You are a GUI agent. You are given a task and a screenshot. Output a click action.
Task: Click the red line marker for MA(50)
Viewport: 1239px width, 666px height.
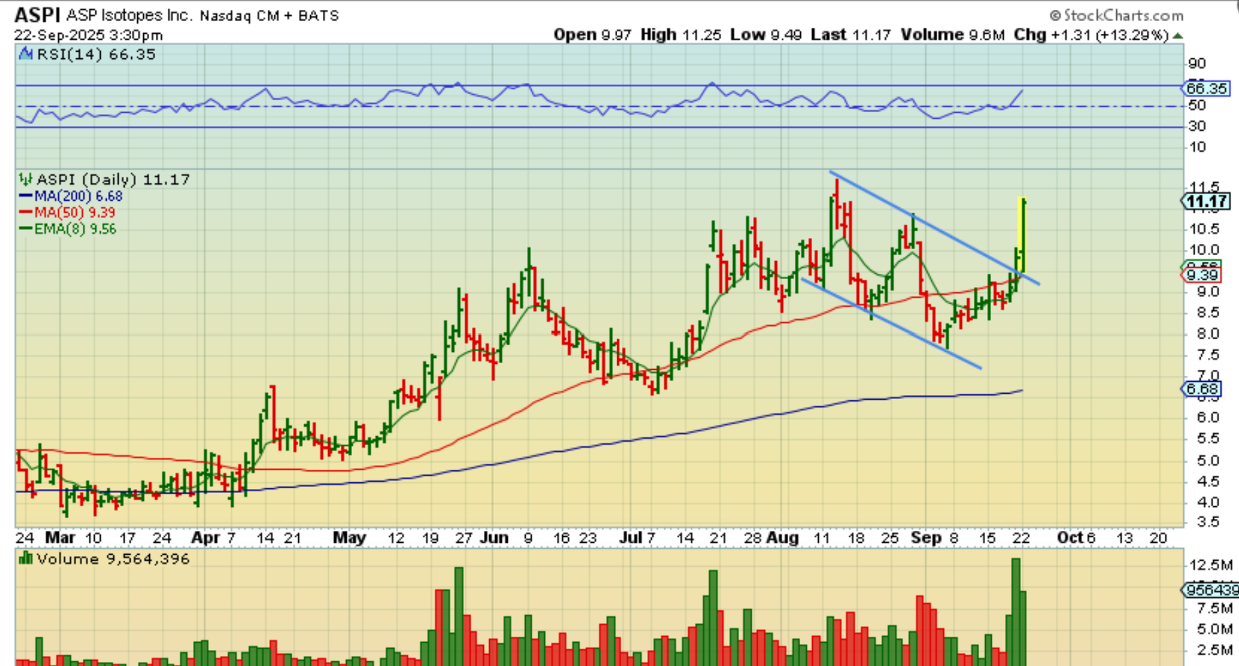pyautogui.click(x=26, y=213)
